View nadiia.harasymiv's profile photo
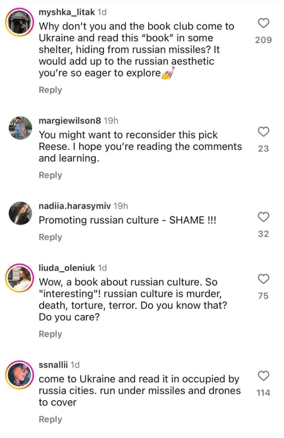Viewport: 284px width, 438px height. click(20, 213)
